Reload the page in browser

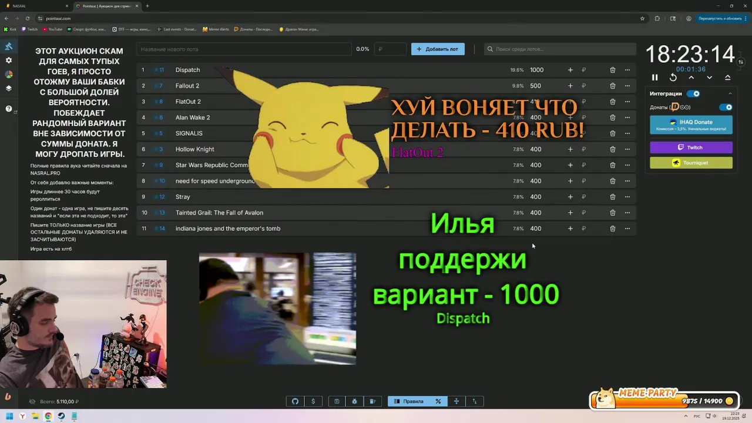pos(26,18)
